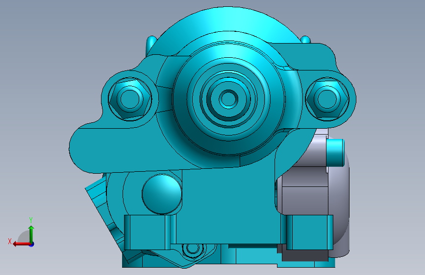Viewport: 425px width, 275px height.
Task: Pick the central hub's innermost circular hole
Action: 228,99
